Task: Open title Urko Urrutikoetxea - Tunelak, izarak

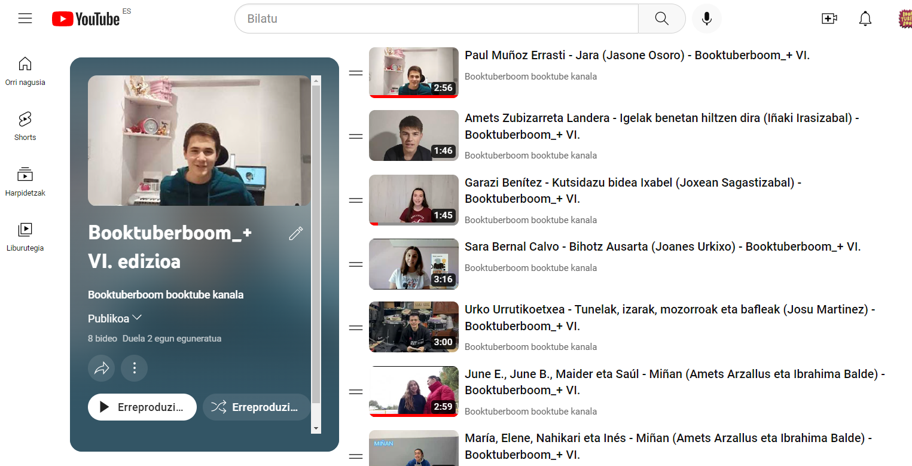Action: (670, 318)
